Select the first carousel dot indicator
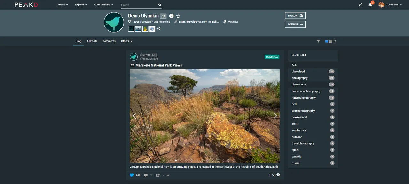 pos(176,160)
